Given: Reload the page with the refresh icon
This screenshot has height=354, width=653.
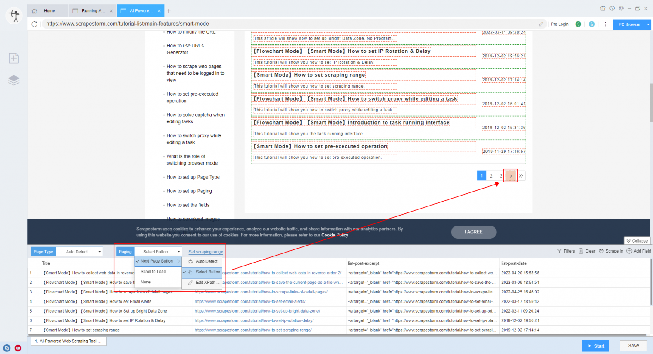Looking at the screenshot, I should (34, 24).
